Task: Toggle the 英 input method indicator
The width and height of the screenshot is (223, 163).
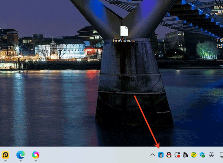Action: [x=211, y=155]
